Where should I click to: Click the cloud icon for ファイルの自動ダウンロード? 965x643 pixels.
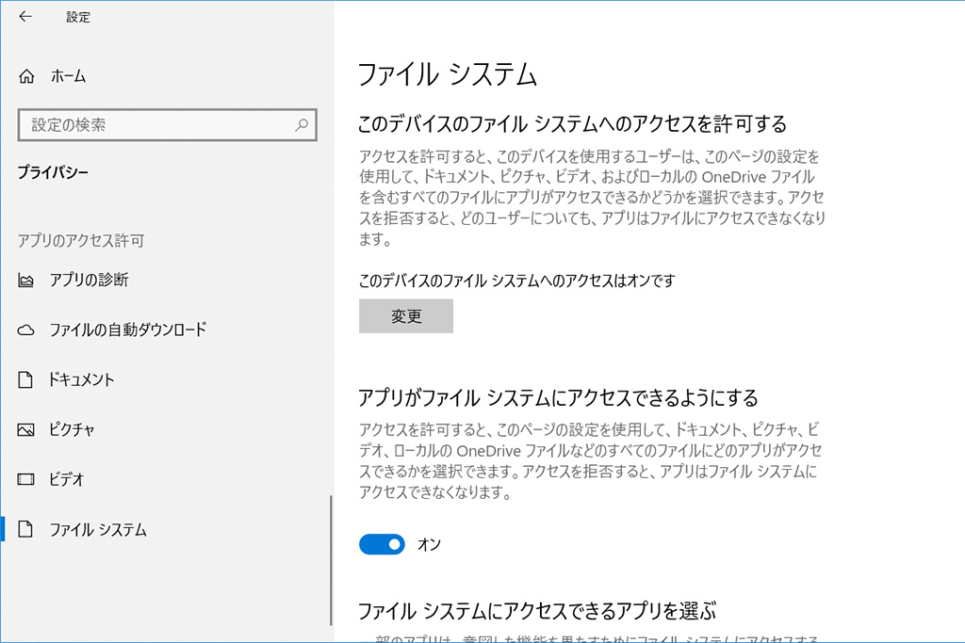point(26,330)
